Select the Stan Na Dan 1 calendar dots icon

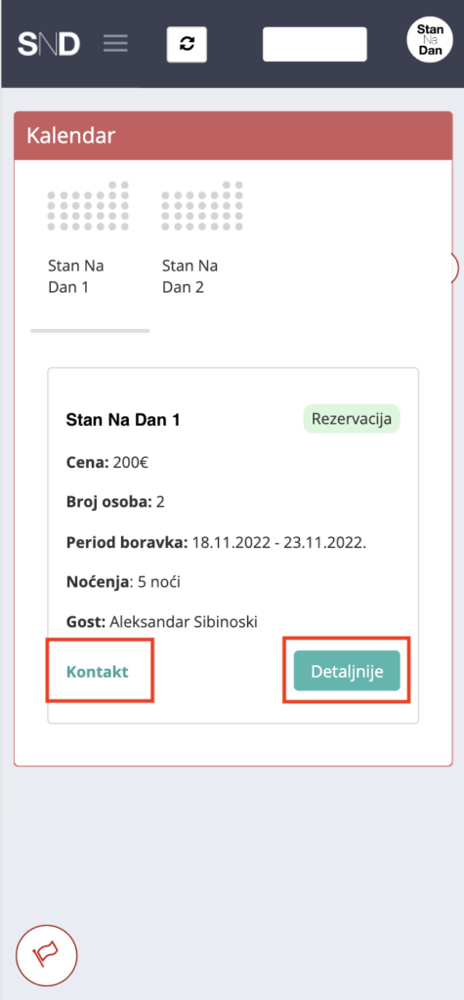88,205
